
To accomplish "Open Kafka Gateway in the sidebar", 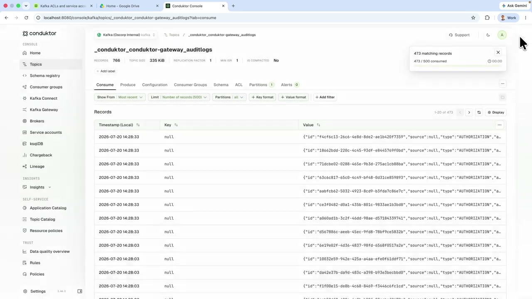I will [x=44, y=110].
